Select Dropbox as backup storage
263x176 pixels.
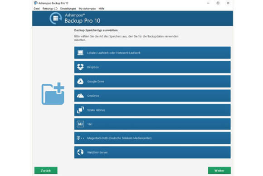point(152,67)
